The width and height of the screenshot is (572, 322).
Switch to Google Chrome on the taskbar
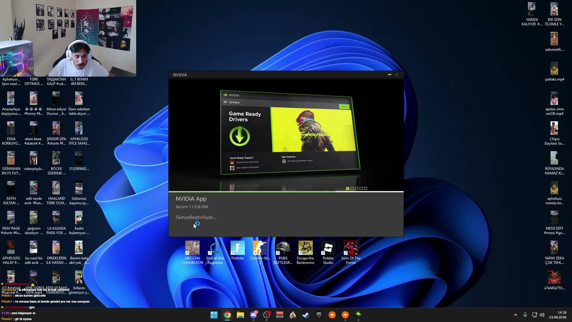tap(227, 315)
